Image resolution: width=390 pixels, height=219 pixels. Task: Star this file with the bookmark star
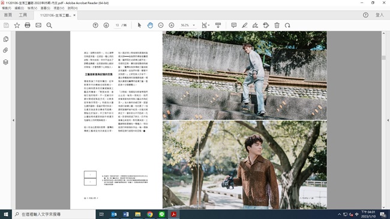pos(17,25)
